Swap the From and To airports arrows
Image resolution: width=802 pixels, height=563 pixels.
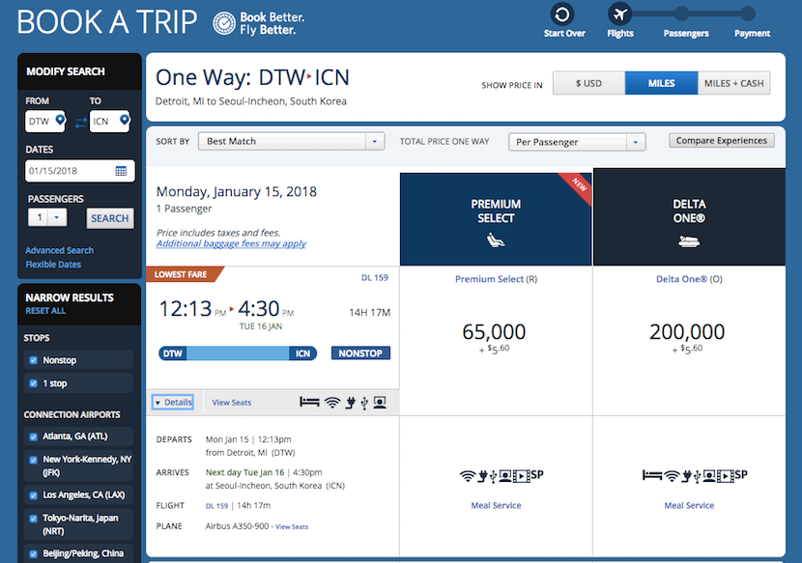[80, 122]
